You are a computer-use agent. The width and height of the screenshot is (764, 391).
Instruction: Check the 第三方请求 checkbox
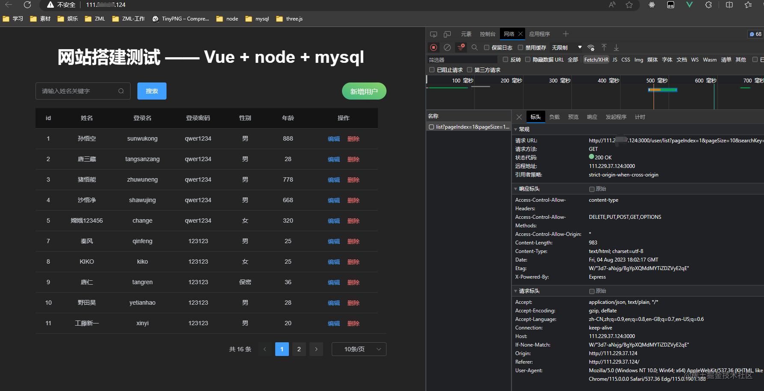coord(470,70)
